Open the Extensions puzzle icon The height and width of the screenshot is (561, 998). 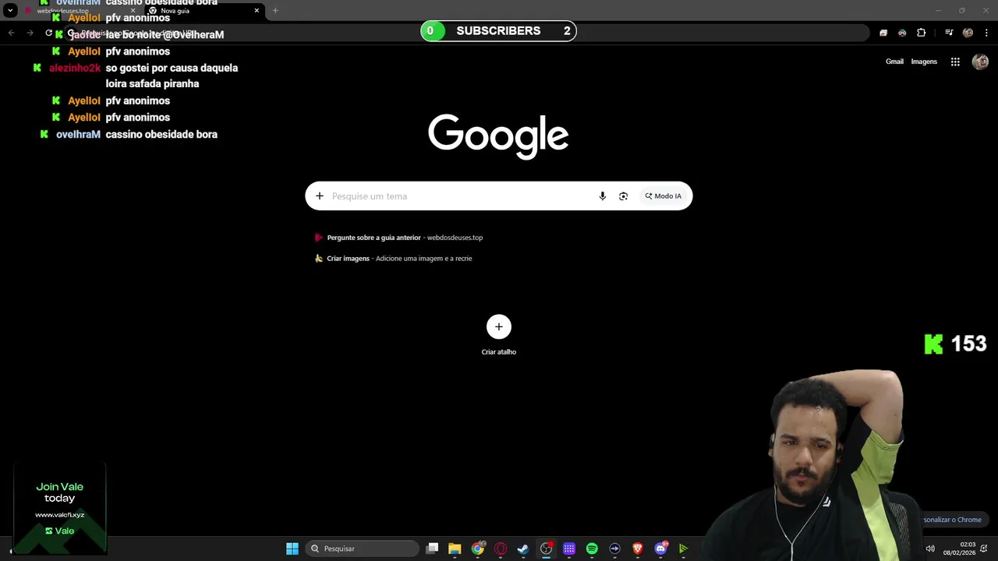click(x=921, y=33)
